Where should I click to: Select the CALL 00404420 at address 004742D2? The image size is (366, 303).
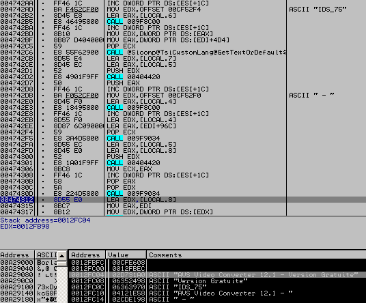(x=183, y=77)
